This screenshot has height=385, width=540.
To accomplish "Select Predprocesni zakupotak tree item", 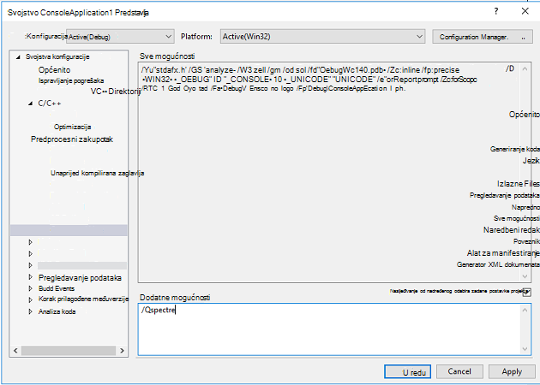I will pyautogui.click(x=72, y=139).
